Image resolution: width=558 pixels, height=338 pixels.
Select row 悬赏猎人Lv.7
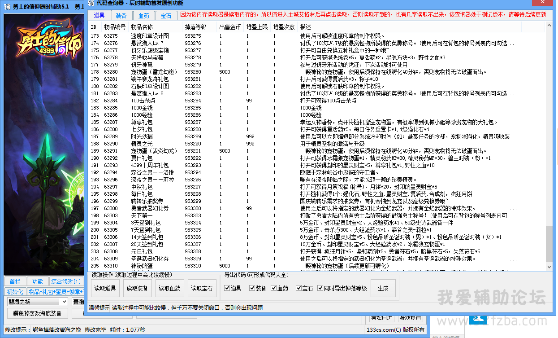tap(316, 43)
